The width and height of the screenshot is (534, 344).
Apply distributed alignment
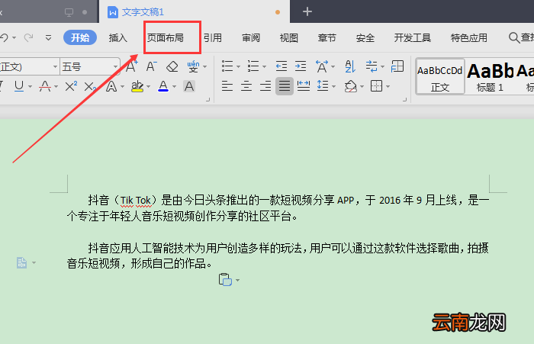[303, 86]
